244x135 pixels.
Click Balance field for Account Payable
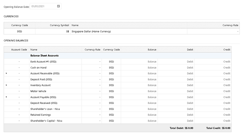coord(139,97)
